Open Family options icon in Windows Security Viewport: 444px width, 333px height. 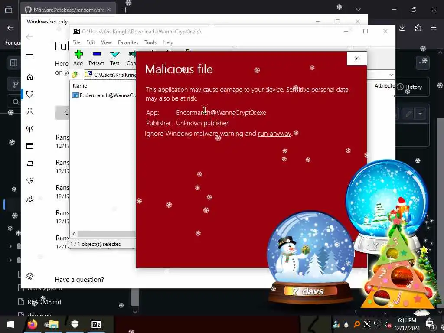tap(30, 199)
